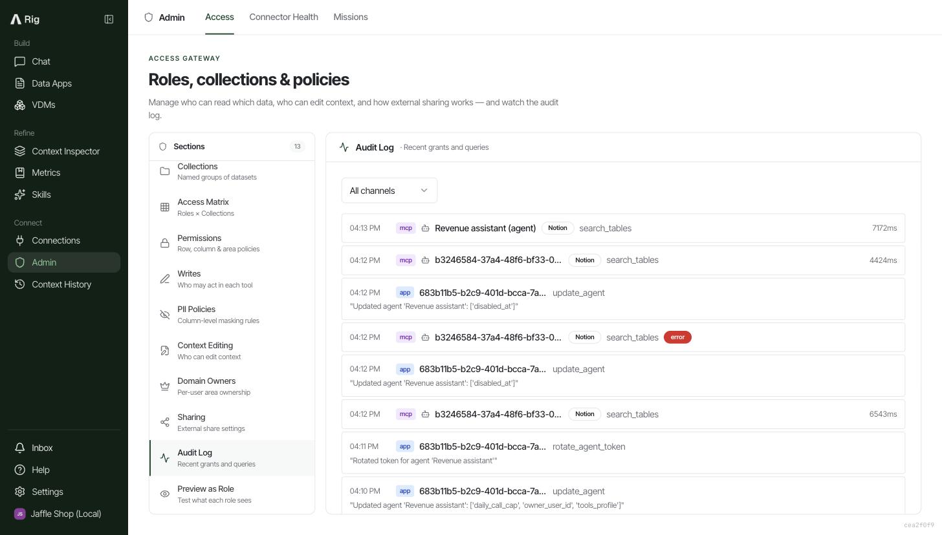Click the Jaffle Shop (Local) workspace avatar
Screen dimensions: 942x535
[19, 514]
